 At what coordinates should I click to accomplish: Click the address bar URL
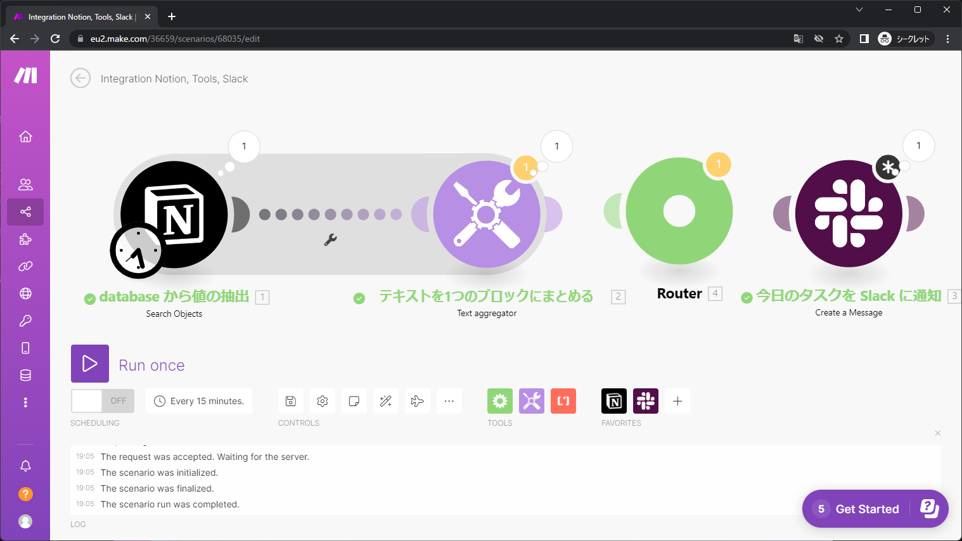click(175, 39)
